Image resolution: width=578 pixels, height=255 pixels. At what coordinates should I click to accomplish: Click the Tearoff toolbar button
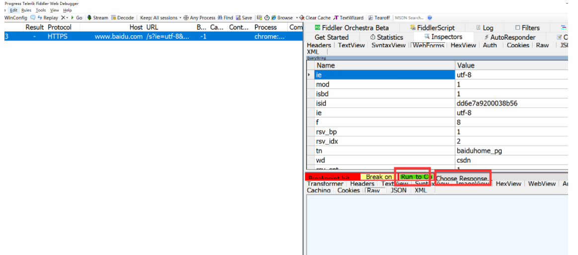coord(379,18)
